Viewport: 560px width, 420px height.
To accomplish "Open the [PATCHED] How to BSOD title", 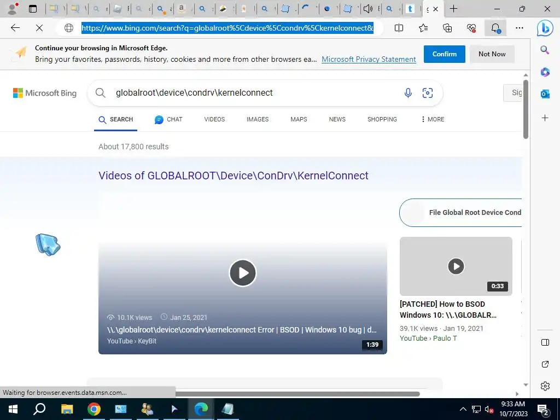I will pyautogui.click(x=448, y=310).
